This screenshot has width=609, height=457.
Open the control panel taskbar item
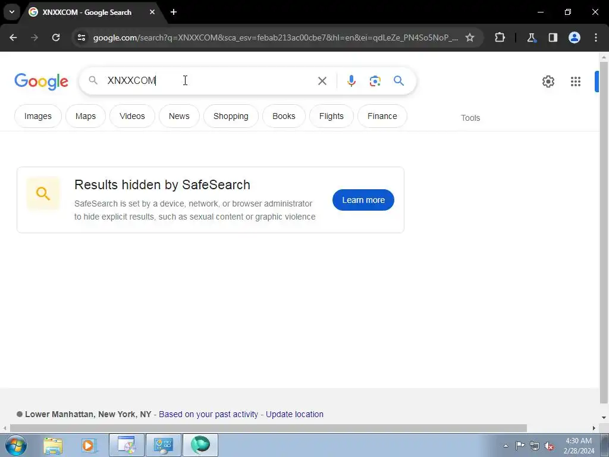pyautogui.click(x=163, y=445)
